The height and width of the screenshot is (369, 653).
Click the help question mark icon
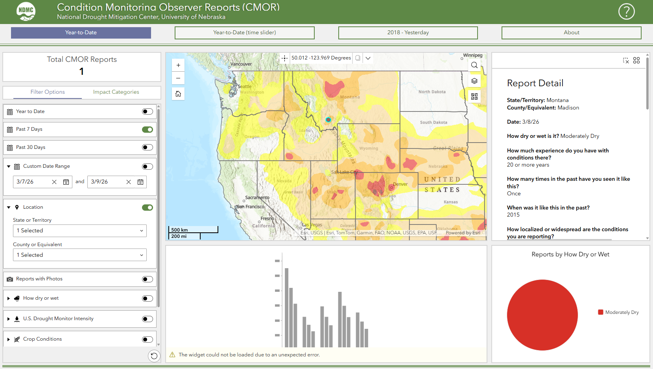pyautogui.click(x=626, y=11)
